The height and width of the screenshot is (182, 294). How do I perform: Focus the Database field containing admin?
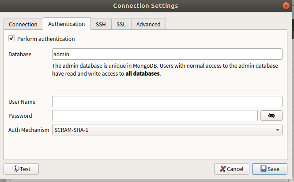[167, 54]
